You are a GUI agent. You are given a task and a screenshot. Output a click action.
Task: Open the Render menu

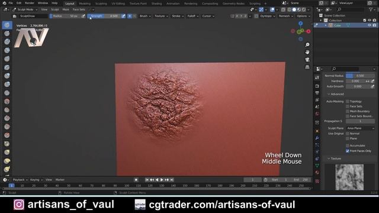[x=30, y=3]
